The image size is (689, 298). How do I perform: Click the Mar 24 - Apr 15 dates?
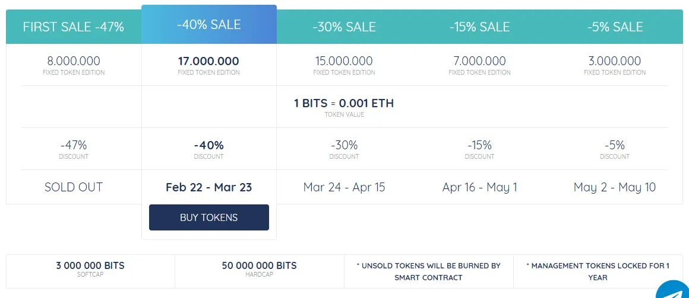[344, 188]
